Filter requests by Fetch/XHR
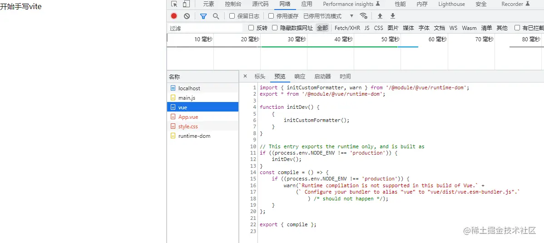 pos(347,28)
